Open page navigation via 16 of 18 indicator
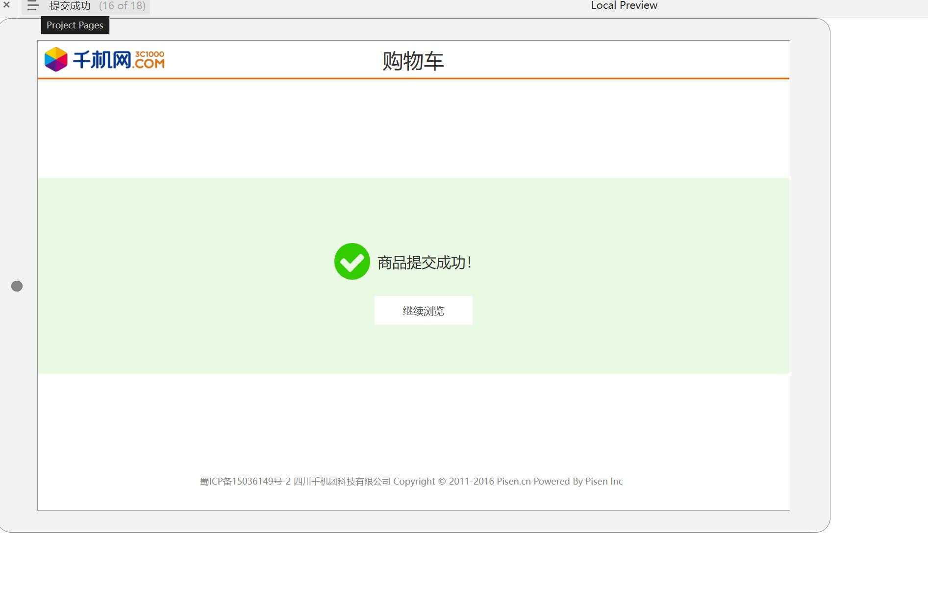The width and height of the screenshot is (928, 610). click(122, 6)
